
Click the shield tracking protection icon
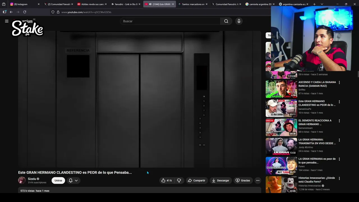click(x=53, y=12)
